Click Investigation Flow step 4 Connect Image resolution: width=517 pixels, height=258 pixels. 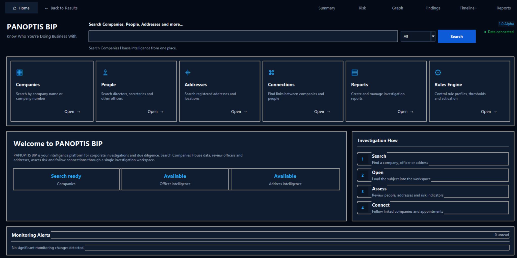(x=433, y=208)
